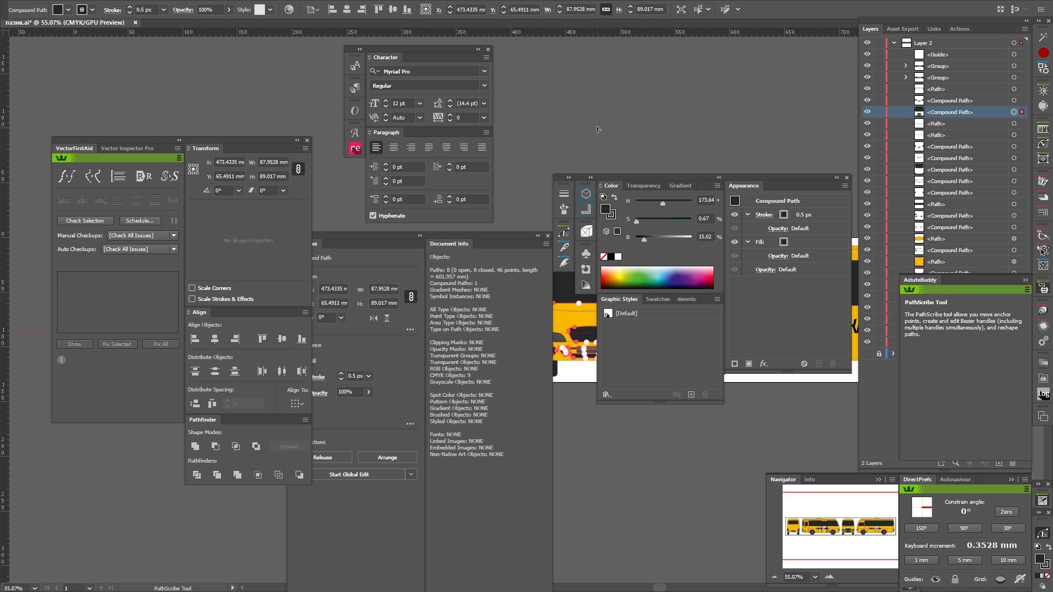Expand the first Group sublayer
1053x592 pixels.
coord(906,66)
